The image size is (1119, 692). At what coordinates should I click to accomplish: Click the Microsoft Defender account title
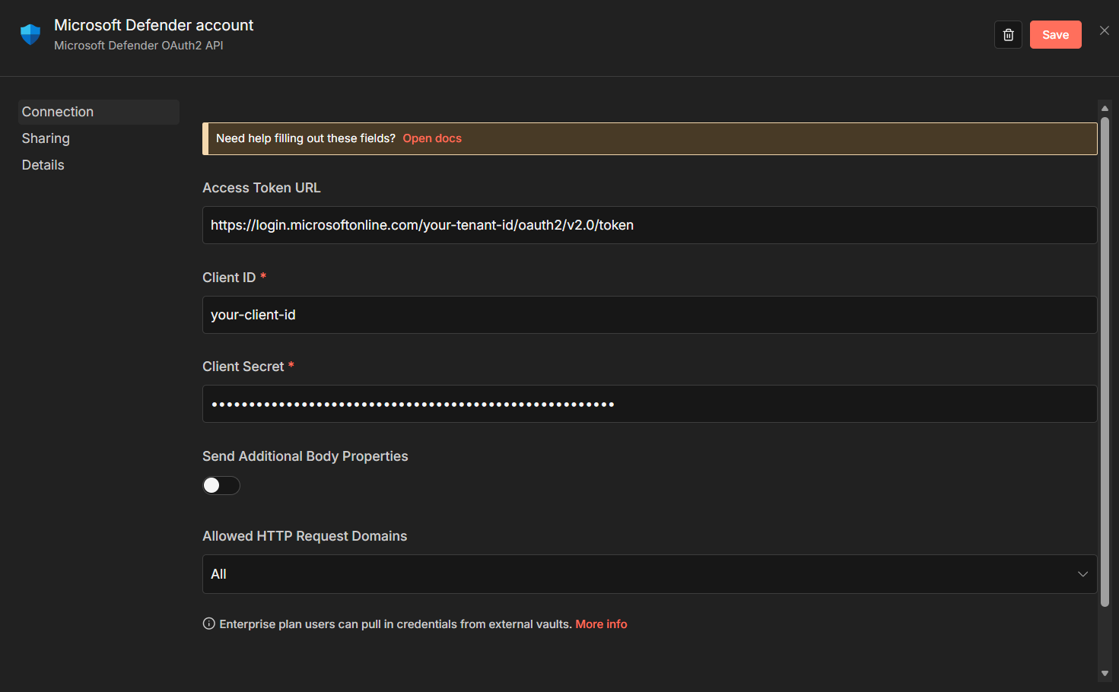tap(154, 25)
